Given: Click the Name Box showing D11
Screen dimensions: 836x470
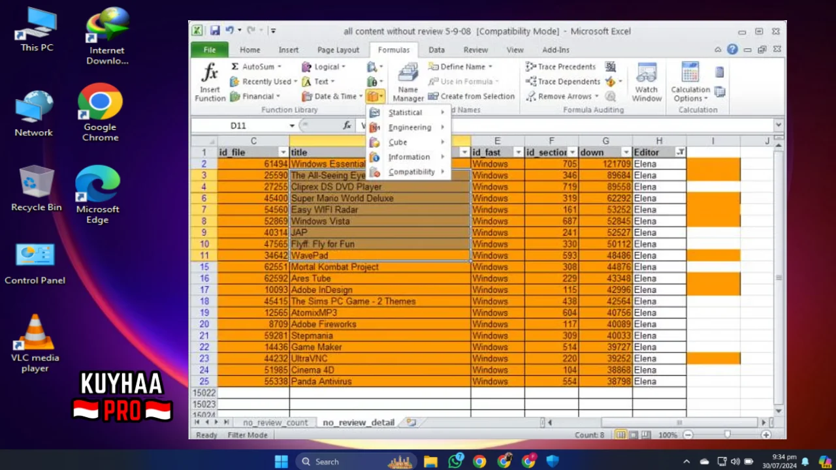Looking at the screenshot, I should click(238, 125).
